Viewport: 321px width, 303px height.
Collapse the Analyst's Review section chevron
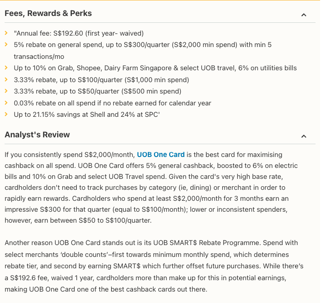click(304, 136)
